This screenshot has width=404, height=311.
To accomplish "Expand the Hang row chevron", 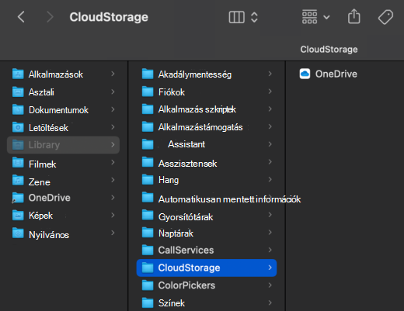I will (x=270, y=179).
